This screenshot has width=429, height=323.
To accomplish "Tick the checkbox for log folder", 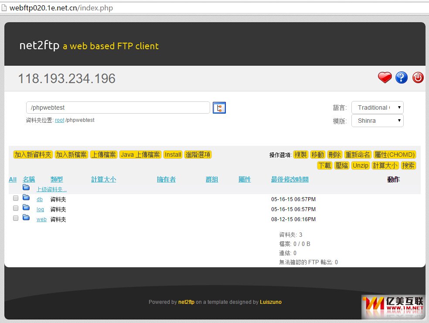I will pos(16,208).
